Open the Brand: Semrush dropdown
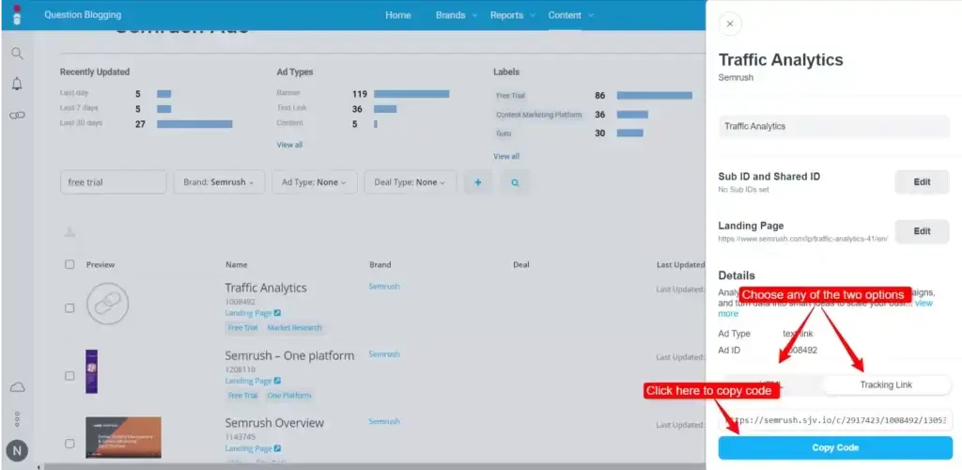 tap(219, 182)
